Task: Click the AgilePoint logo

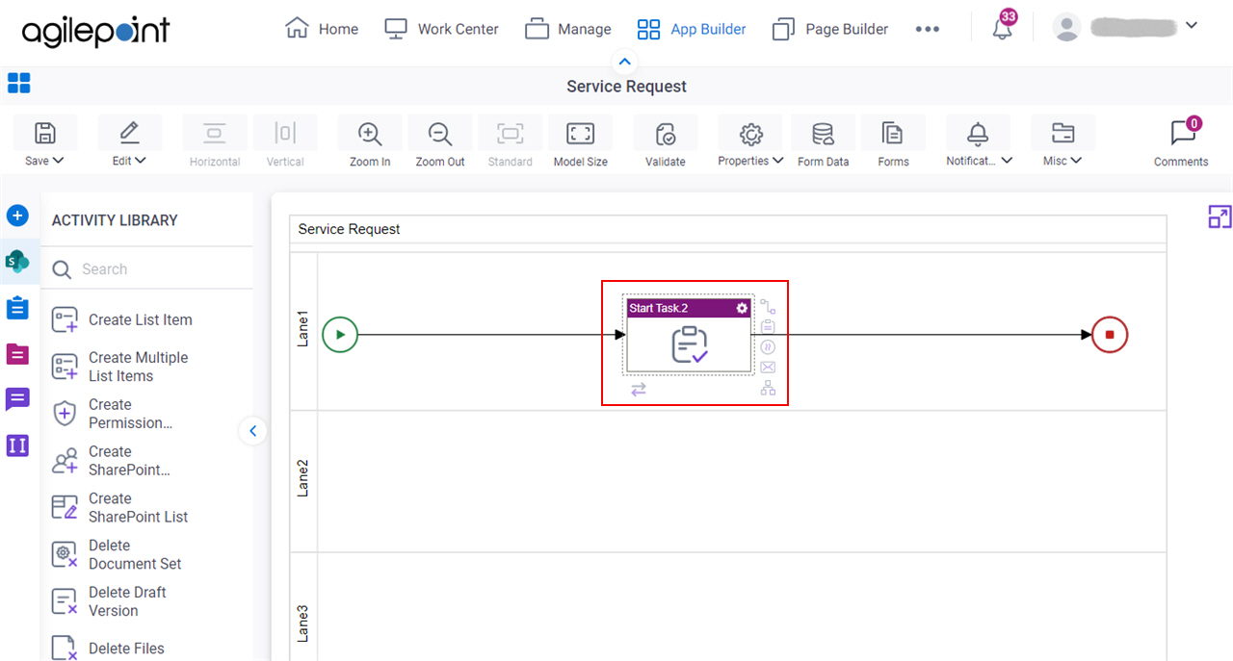Action: coord(95,31)
